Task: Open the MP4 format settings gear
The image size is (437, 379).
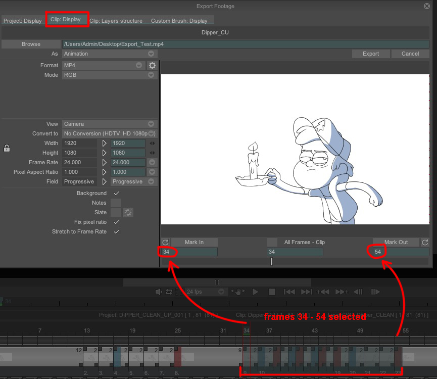Action: pos(152,66)
